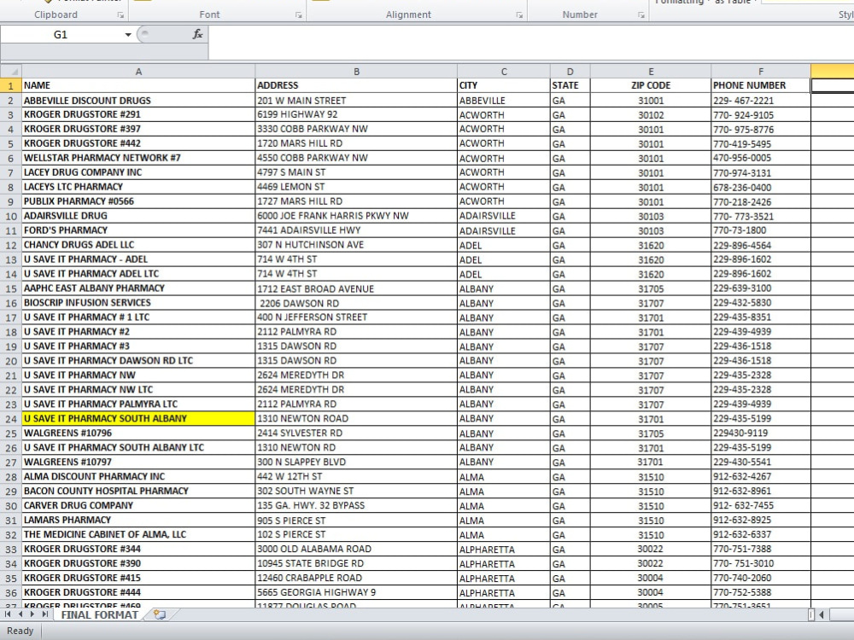Screen dimensions: 854x640
Task: Click phone cell 229430-9119
Action: [x=761, y=433]
